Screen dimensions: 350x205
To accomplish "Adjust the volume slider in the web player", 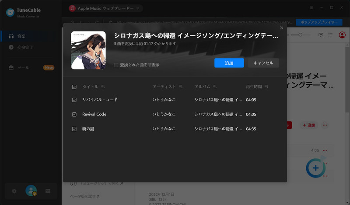I will coord(300,35).
